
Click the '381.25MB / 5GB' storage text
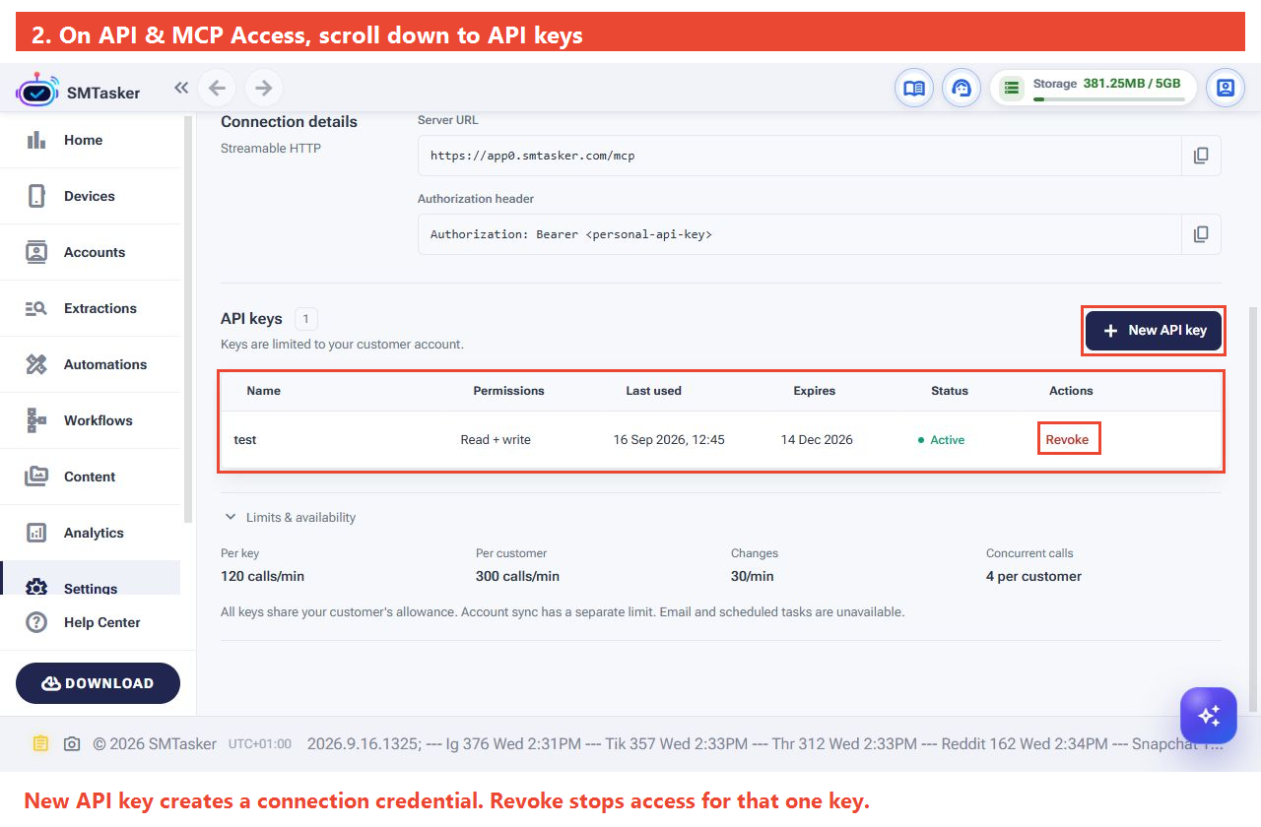[1132, 84]
